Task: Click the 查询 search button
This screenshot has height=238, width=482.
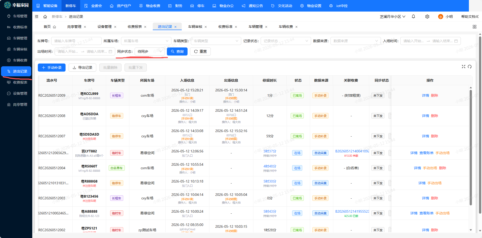Action: tap(177, 51)
